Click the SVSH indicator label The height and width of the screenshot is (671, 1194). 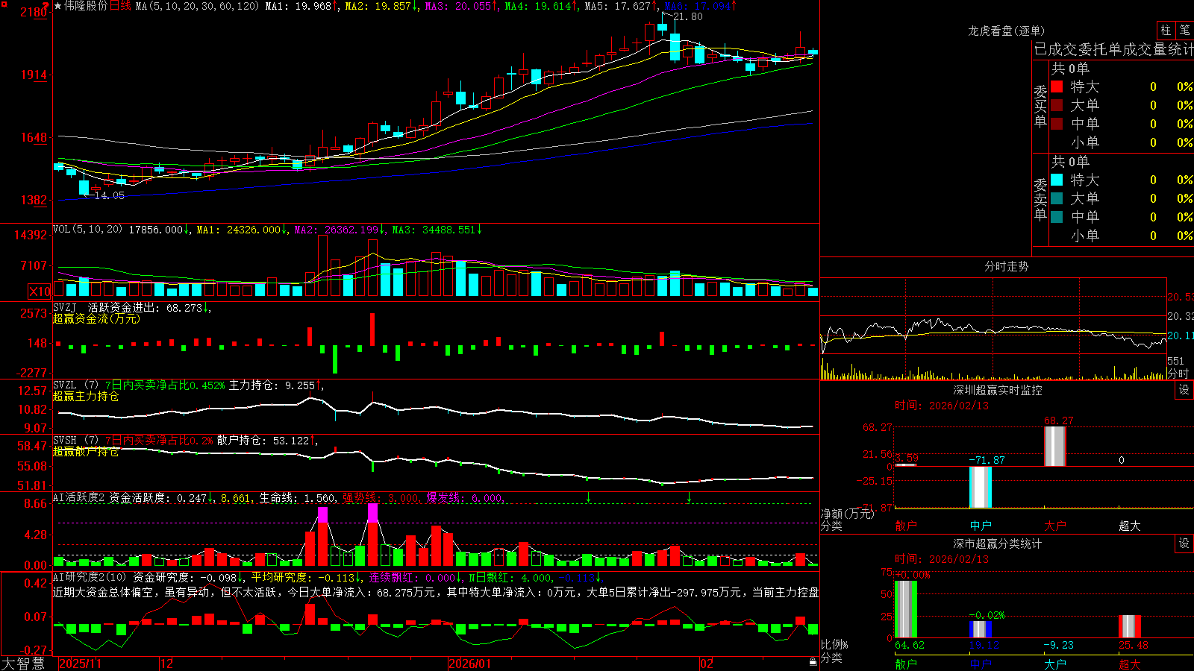tap(65, 441)
